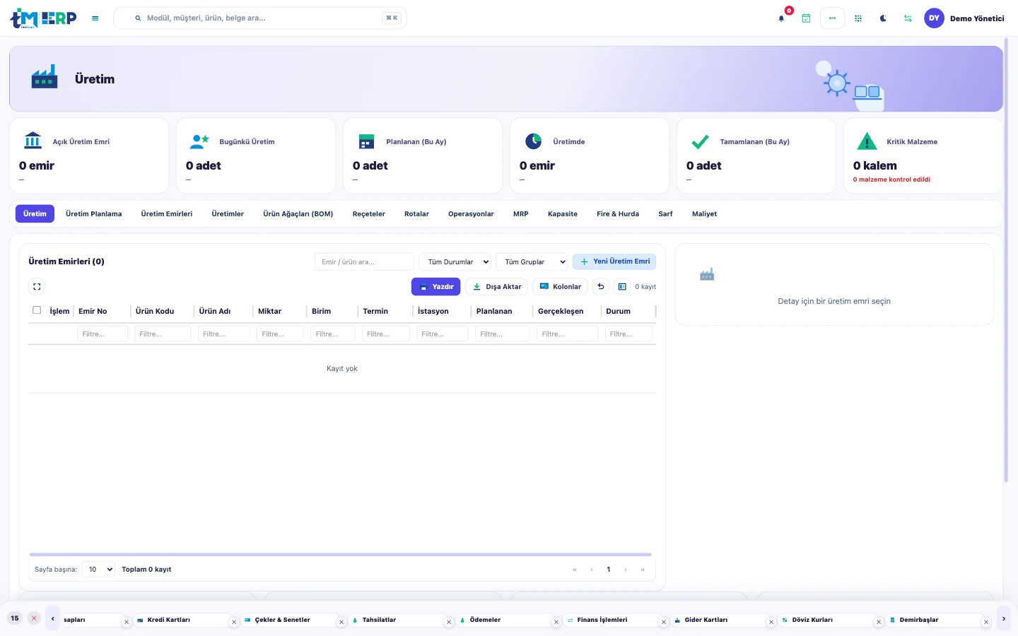Switch to dark mode with moon icon
1018x636 pixels.
coord(883,18)
